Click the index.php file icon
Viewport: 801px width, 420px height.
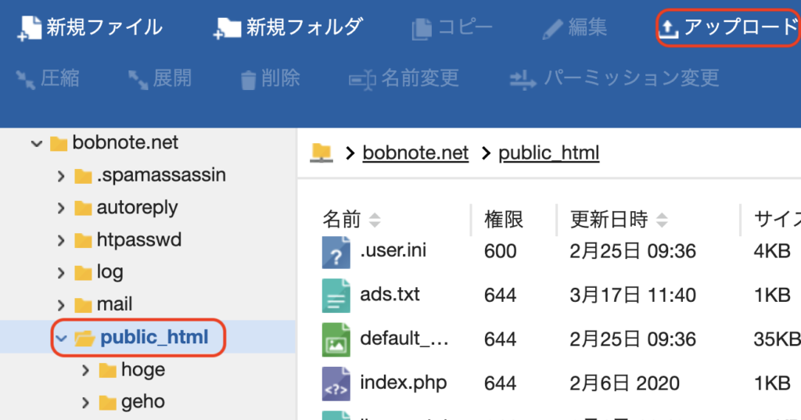(336, 384)
